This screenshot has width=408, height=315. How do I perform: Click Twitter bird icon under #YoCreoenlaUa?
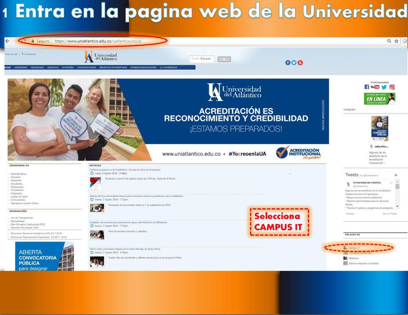click(384, 87)
